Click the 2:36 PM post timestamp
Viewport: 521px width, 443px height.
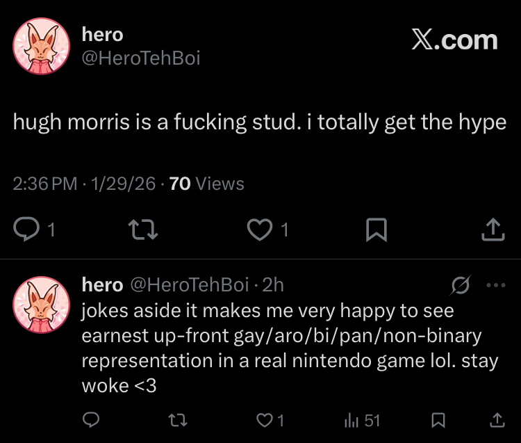(x=44, y=184)
